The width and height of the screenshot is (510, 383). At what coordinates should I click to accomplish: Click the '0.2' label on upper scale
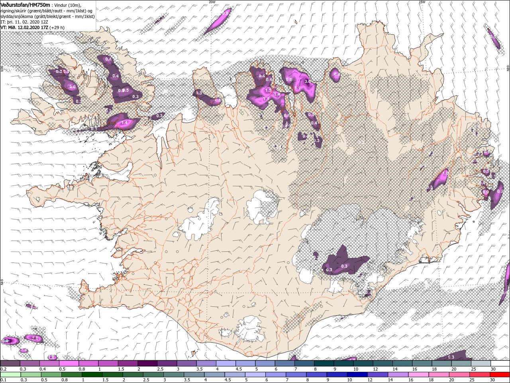click(x=4, y=369)
